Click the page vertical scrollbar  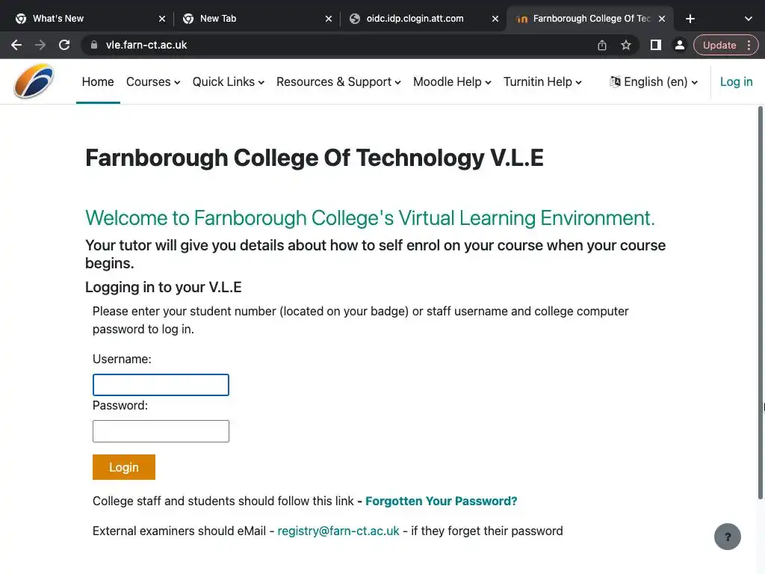pyautogui.click(x=761, y=299)
